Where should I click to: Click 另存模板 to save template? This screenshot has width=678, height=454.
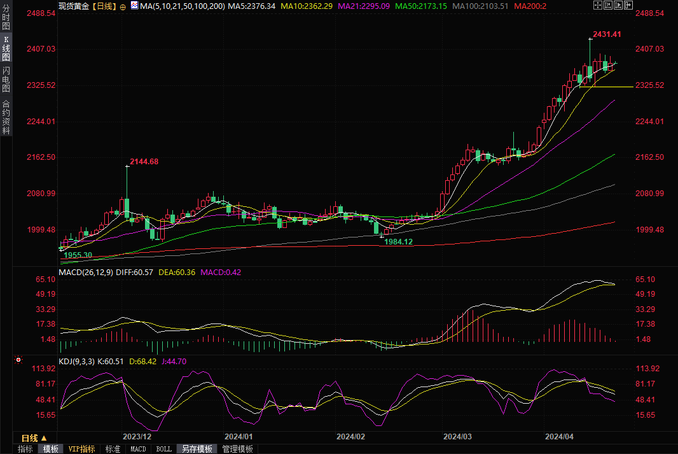(197, 449)
